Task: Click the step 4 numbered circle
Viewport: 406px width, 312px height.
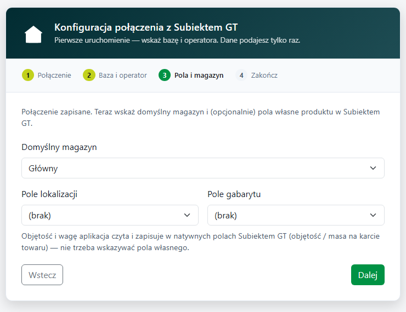Action: [x=241, y=75]
